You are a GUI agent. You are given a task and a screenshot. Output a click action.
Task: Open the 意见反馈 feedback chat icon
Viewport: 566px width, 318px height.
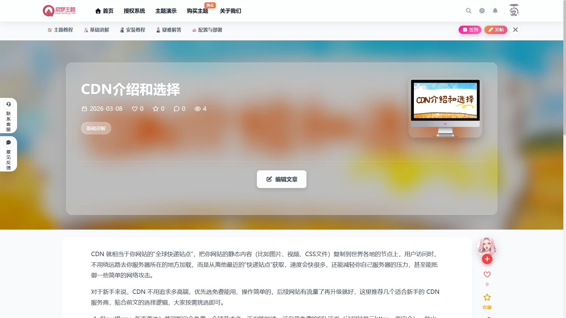9,143
